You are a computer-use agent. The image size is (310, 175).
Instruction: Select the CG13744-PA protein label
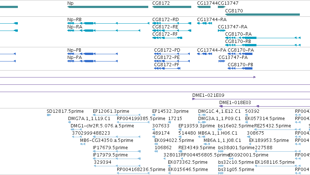pyautogui.click(x=212, y=50)
